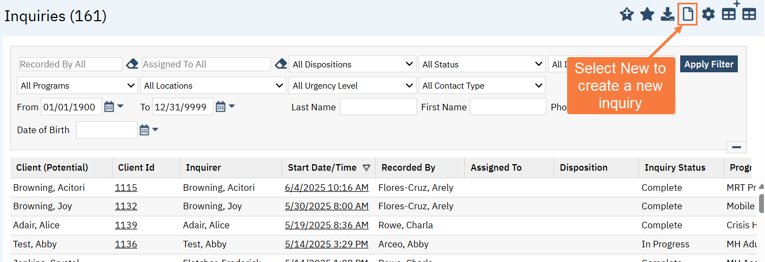This screenshot has width=765, height=262.
Task: Collapse the filter panel with minus button
Action: point(736,147)
